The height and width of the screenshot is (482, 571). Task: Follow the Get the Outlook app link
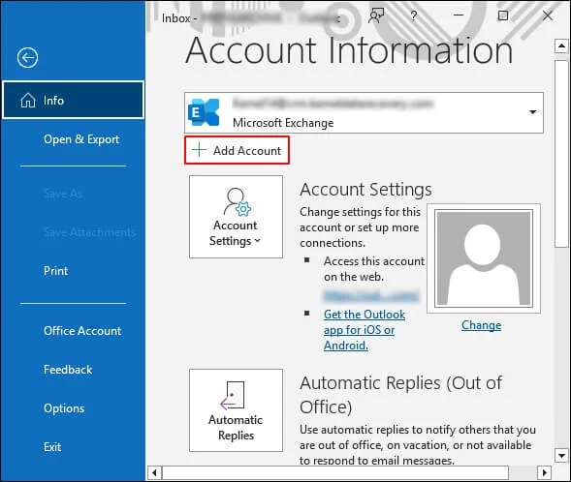[x=365, y=330]
